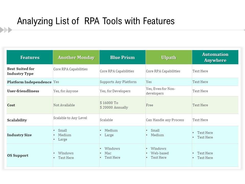This screenshot has width=245, height=184.
Task: Click the 'Industry Size' row label
Action: click(x=19, y=135)
